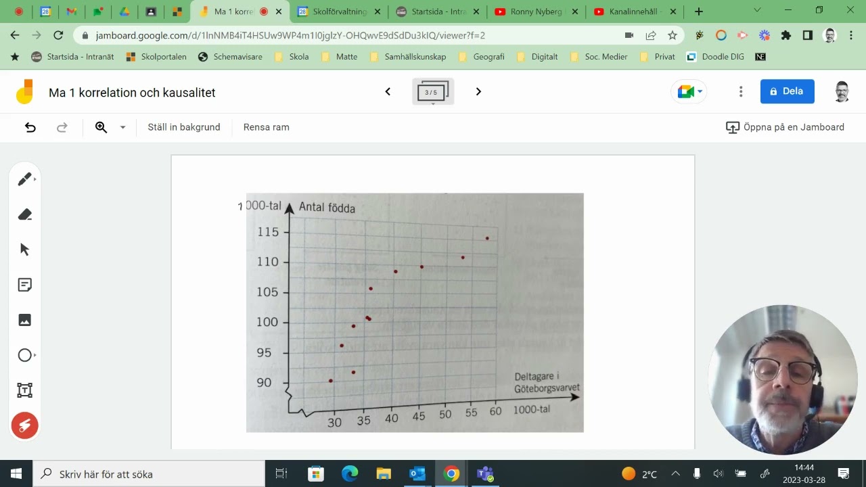Switch to the Ma 1 korre Jamboard tab
866x487 pixels.
coord(240,11)
